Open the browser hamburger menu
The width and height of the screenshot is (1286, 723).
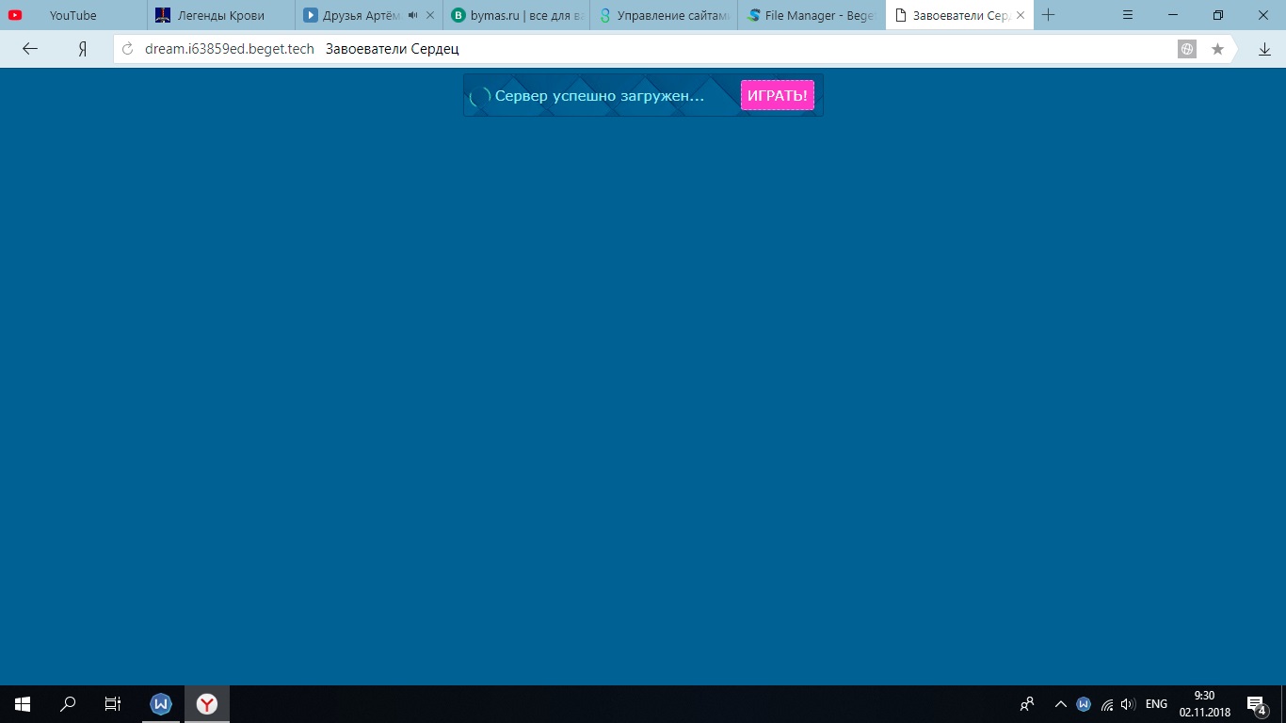point(1128,15)
